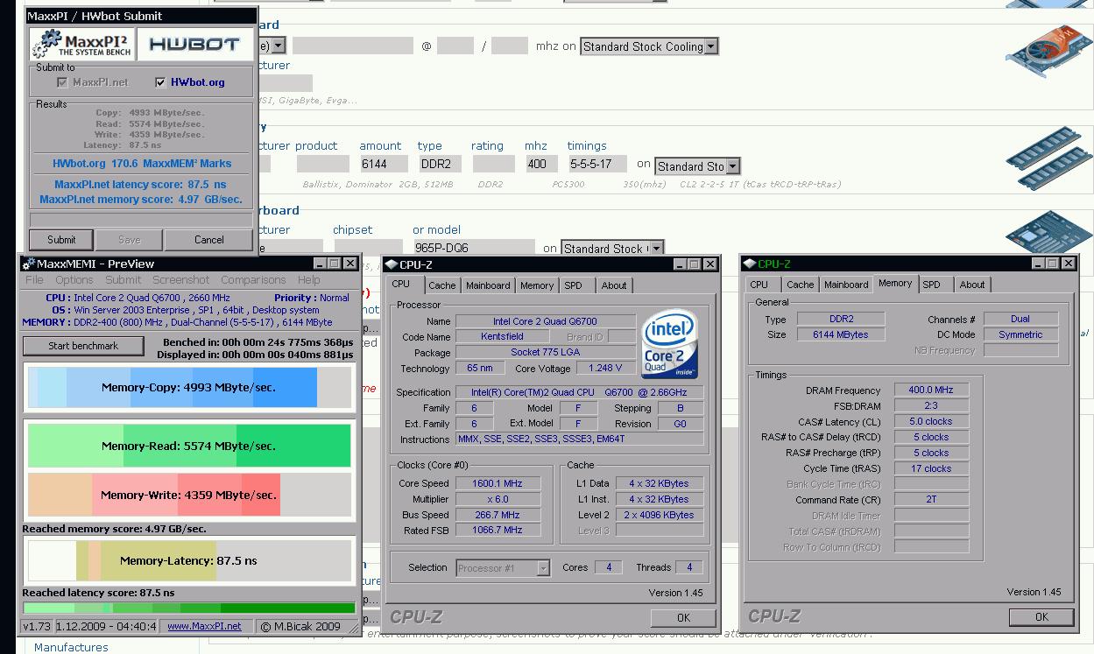
Task: Select CPU tab in CPU-Z Memory window
Action: (759, 285)
